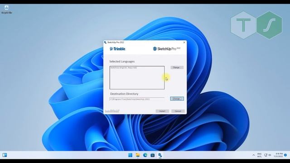
Task: Open the ENG INTL language switcher
Action: (x=259, y=155)
